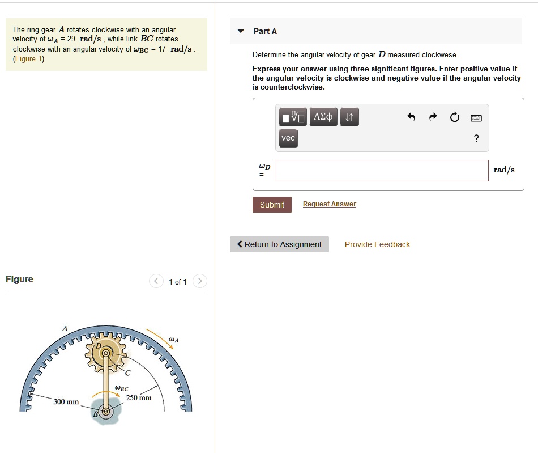
Task: Click the ωD answer input field
Action: click(382, 170)
